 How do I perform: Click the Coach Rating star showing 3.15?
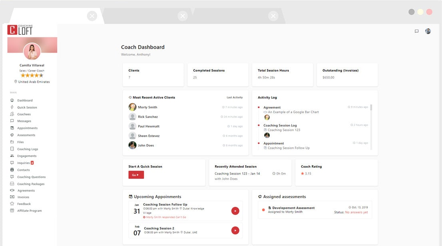303,174
